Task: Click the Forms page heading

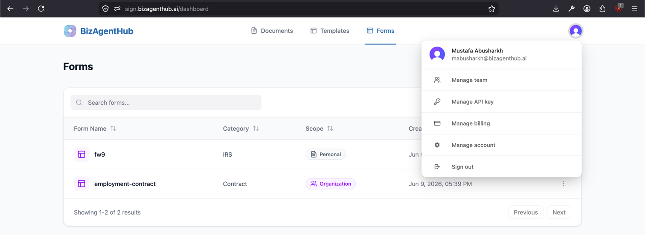Action: [x=78, y=66]
